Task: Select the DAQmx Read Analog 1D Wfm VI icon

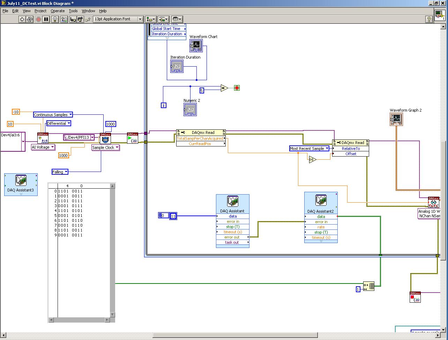Action: pos(434,202)
